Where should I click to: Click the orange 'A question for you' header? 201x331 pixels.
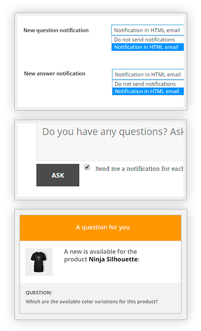(100, 228)
